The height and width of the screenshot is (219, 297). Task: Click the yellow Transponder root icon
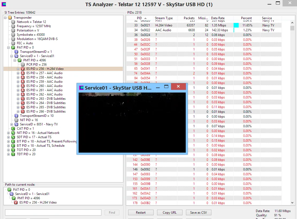[10, 18]
